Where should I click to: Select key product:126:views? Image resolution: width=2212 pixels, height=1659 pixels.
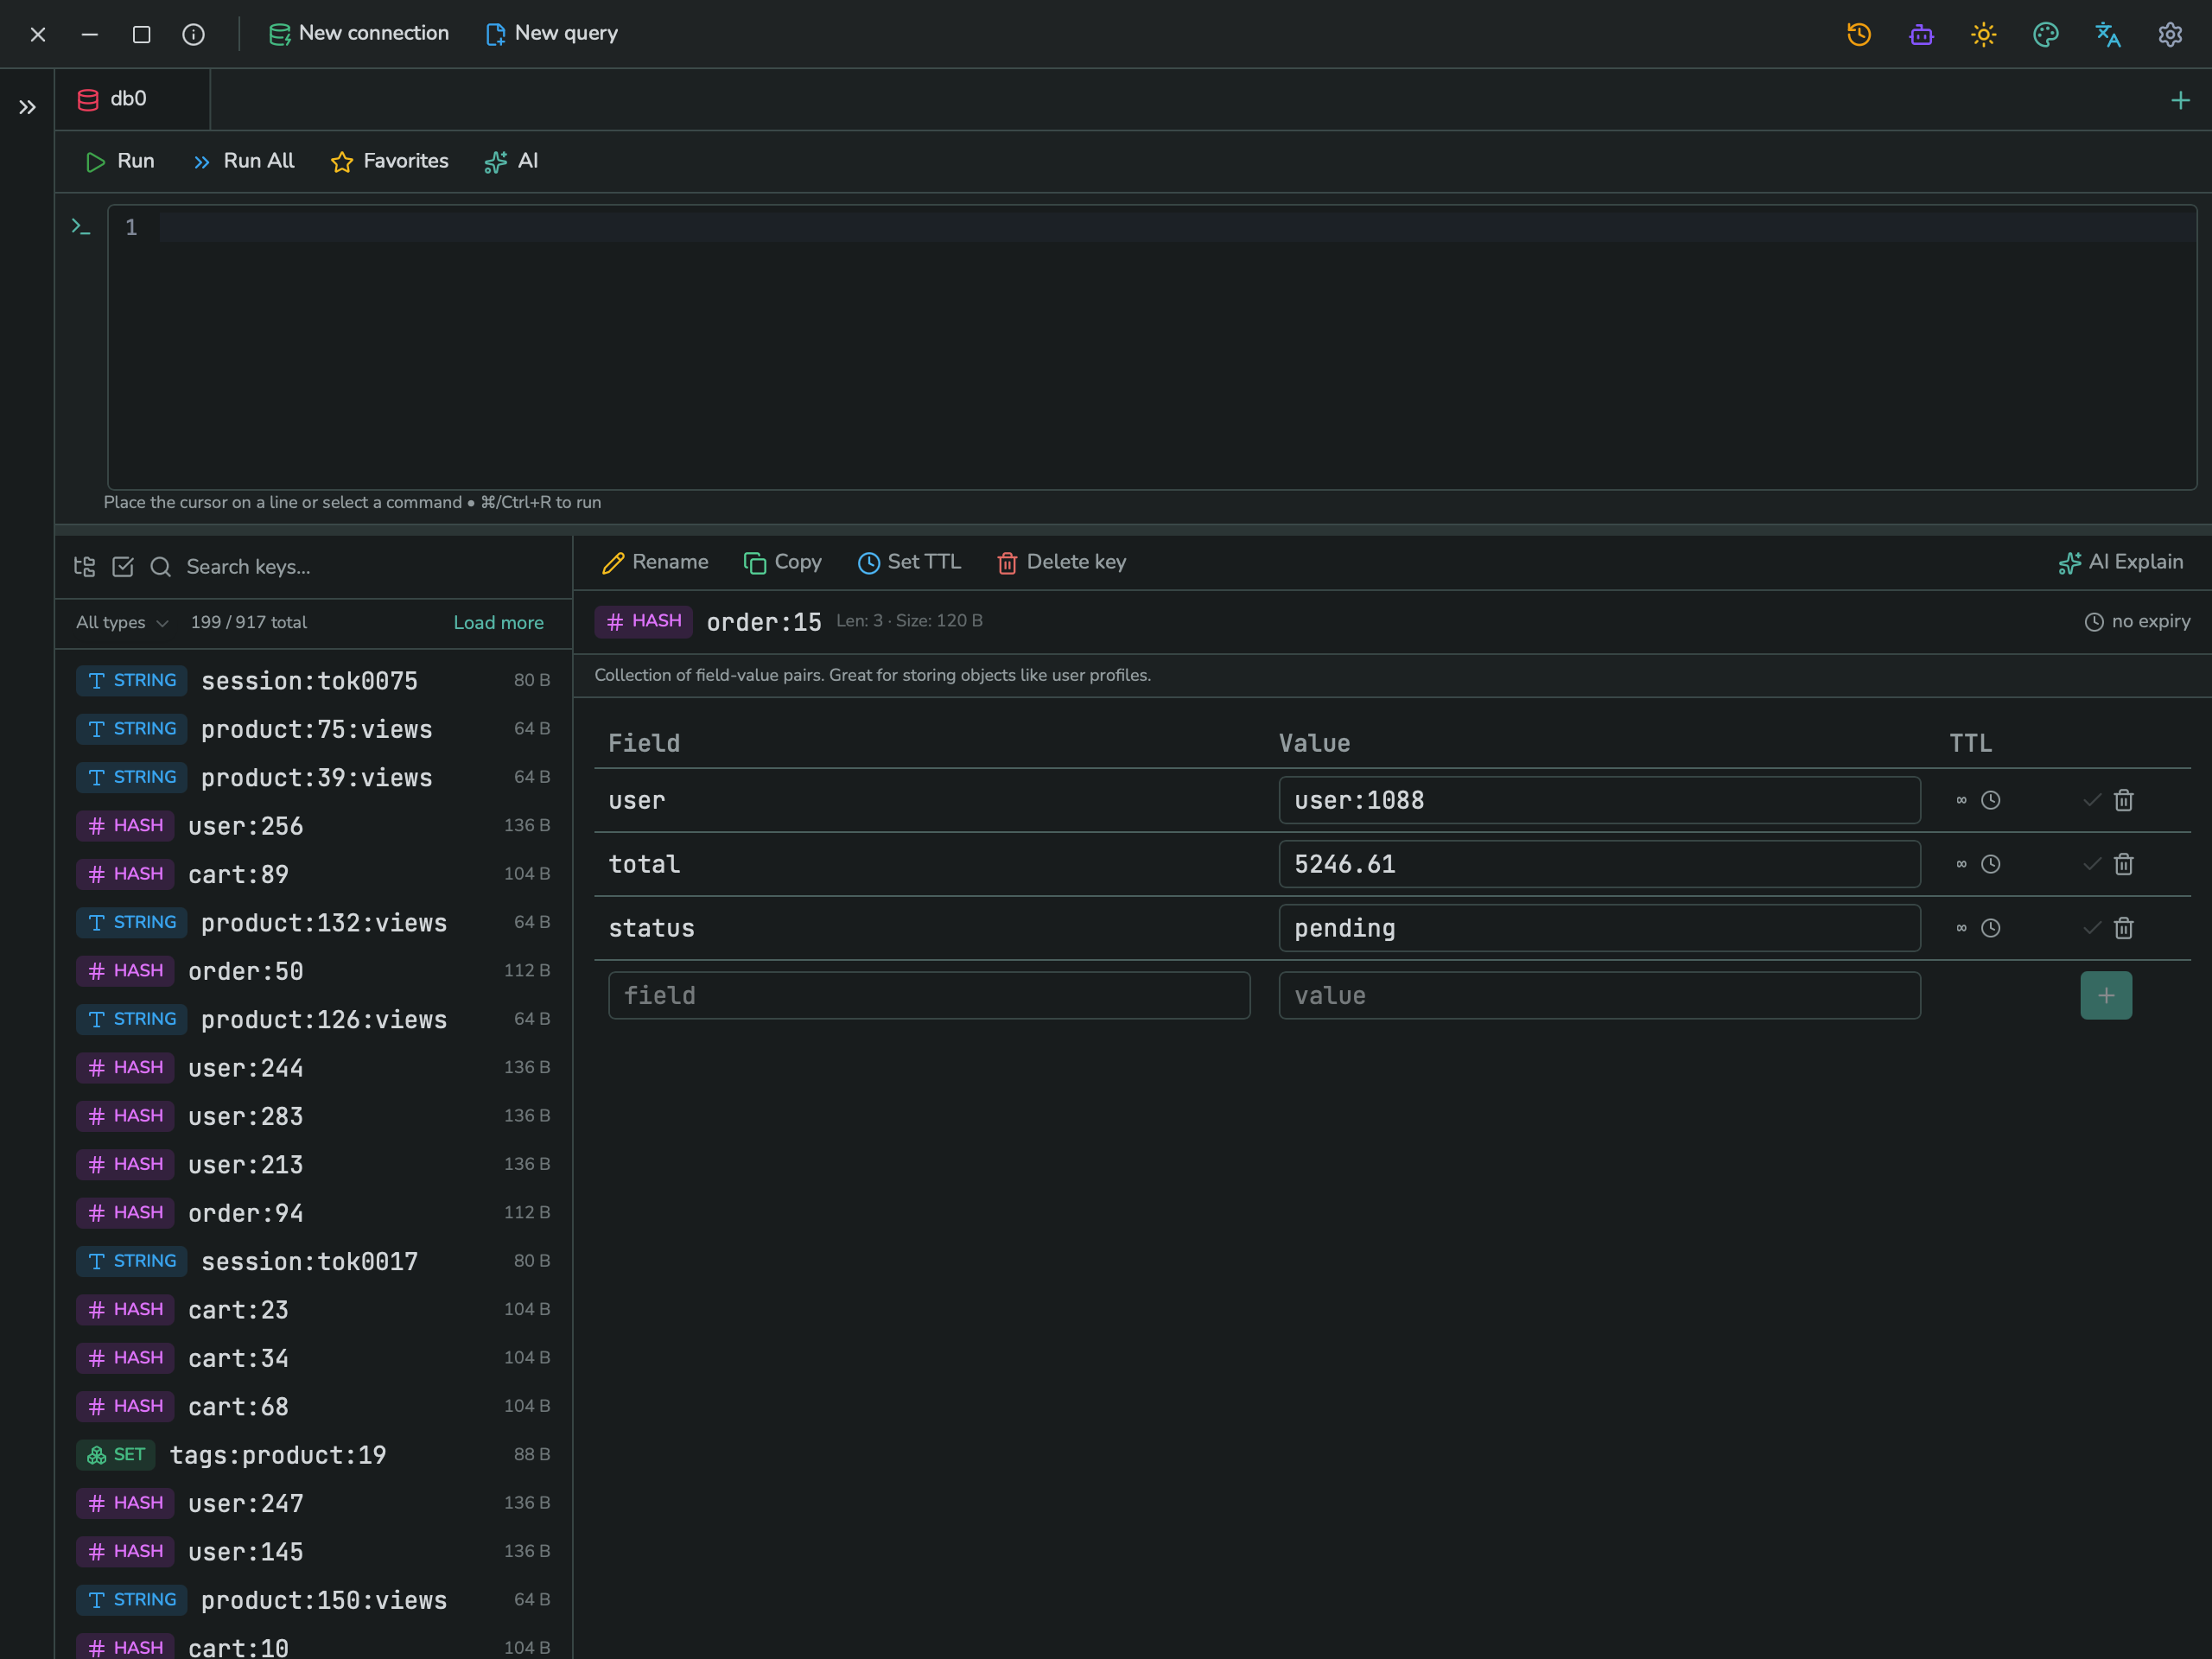(x=313, y=1019)
